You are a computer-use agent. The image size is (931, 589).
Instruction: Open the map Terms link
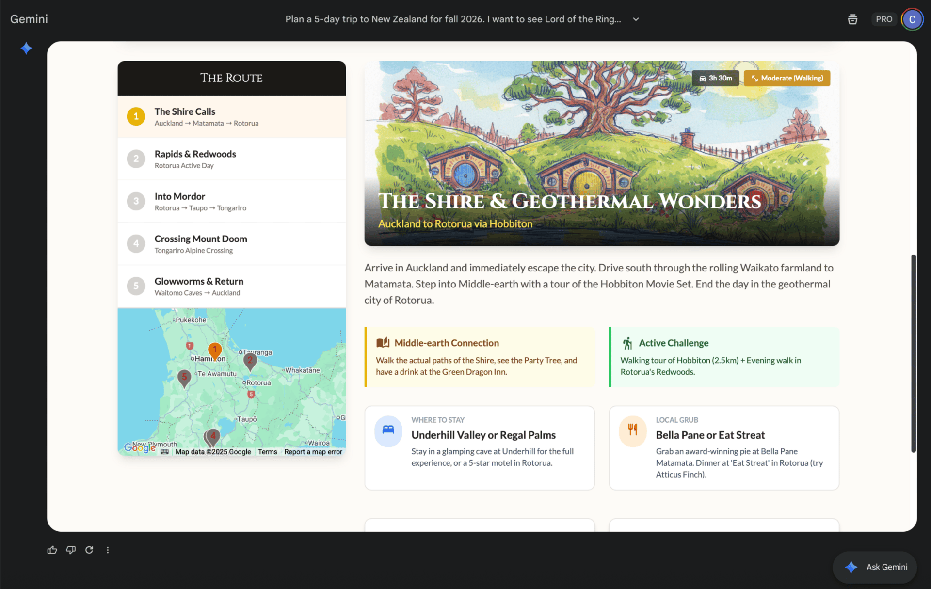click(x=267, y=451)
